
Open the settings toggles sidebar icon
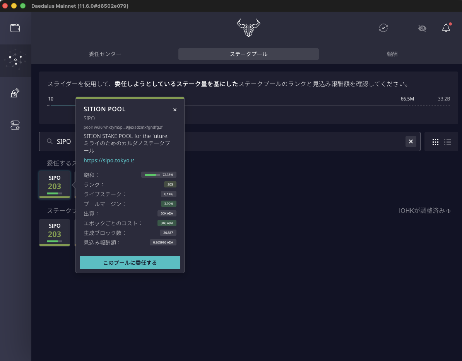[x=15, y=125]
